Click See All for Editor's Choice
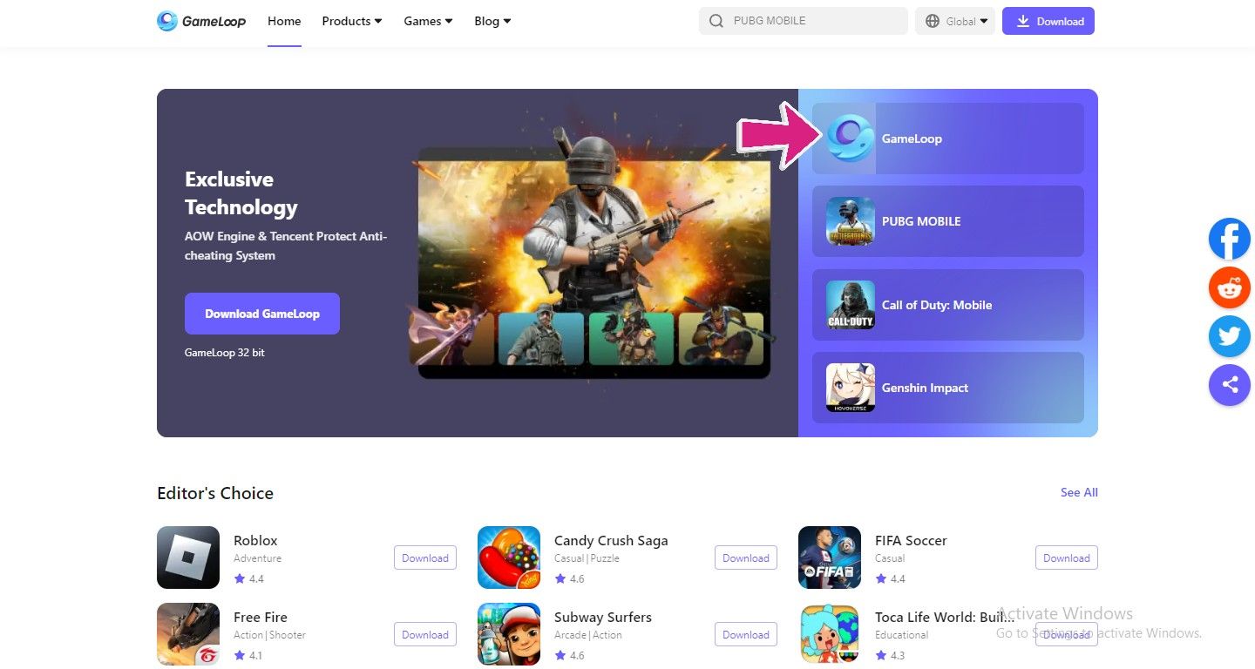The image size is (1255, 669). click(1079, 492)
